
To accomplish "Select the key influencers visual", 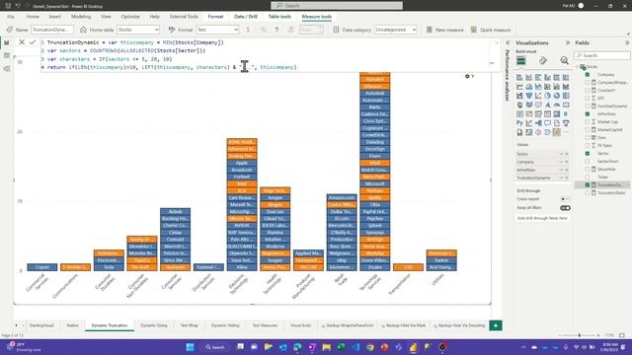I will (529, 123).
